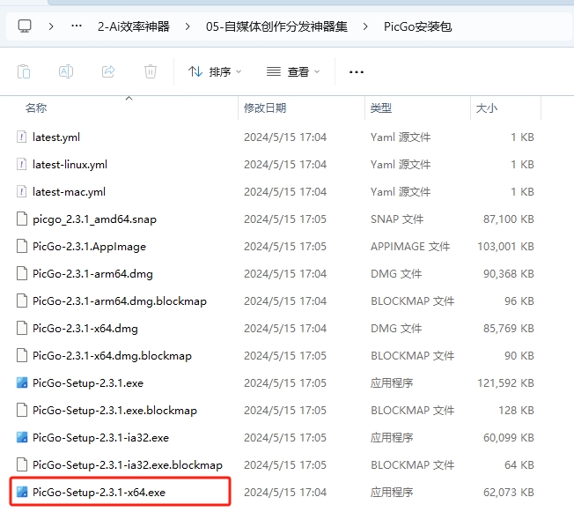The image size is (574, 512).
Task: Click the SNAP 文件 type cell
Action: point(397,219)
